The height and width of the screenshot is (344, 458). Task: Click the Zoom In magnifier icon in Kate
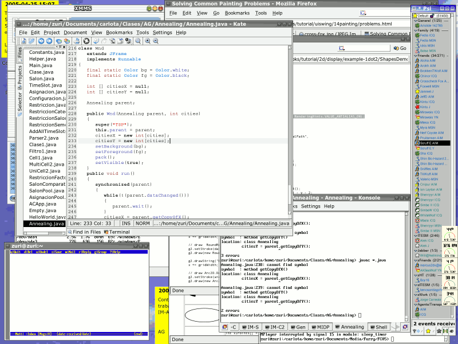pyautogui.click(x=148, y=41)
